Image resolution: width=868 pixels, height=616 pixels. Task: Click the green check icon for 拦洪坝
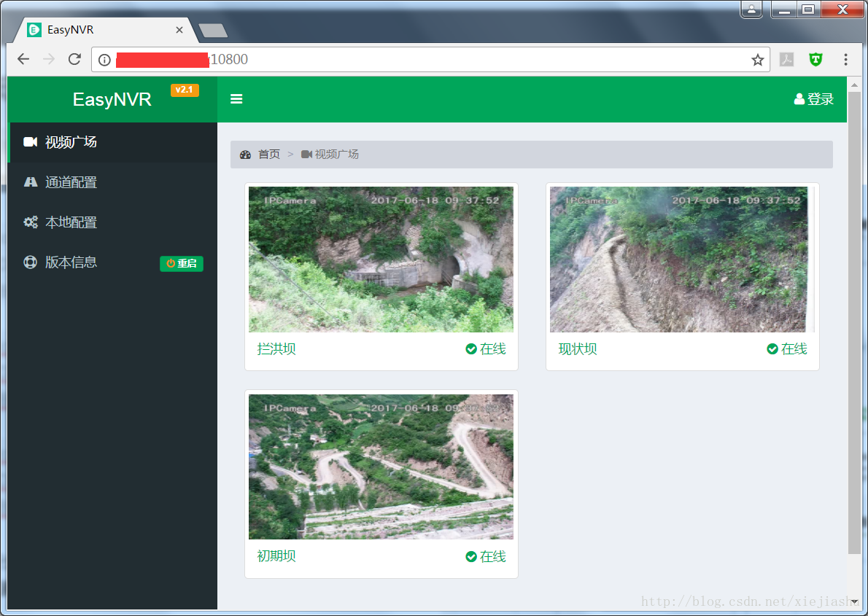tap(471, 349)
